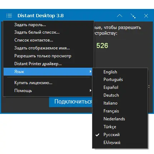Expand the 'Язык' submenu
154x154 pixels.
click(x=48, y=72)
